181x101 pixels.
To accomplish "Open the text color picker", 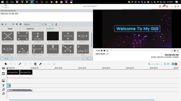I will (x=56, y=24).
